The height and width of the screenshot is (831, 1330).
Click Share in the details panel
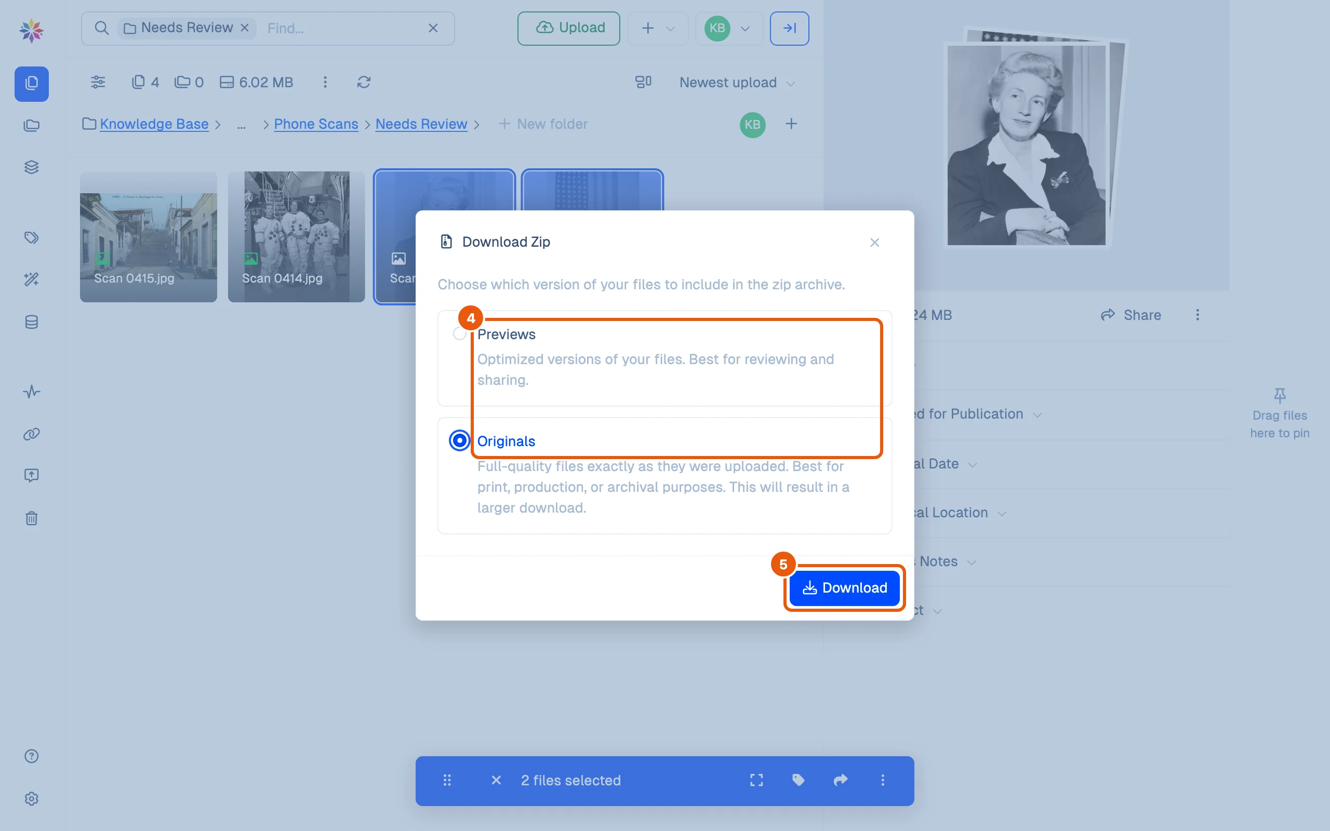click(x=1131, y=315)
